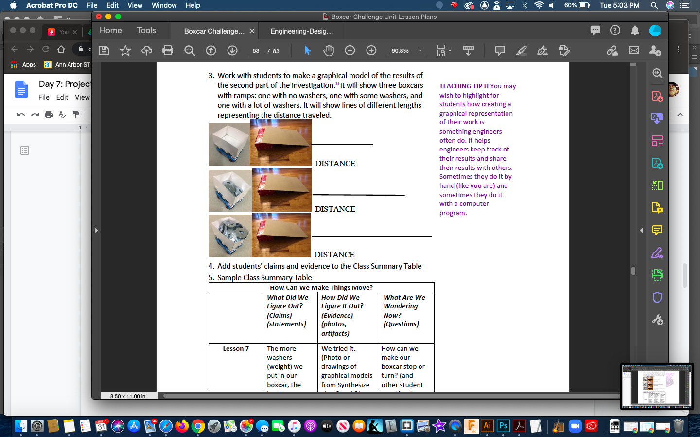700x437 pixels.
Task: Print the document with printer icon
Action: pos(168,50)
